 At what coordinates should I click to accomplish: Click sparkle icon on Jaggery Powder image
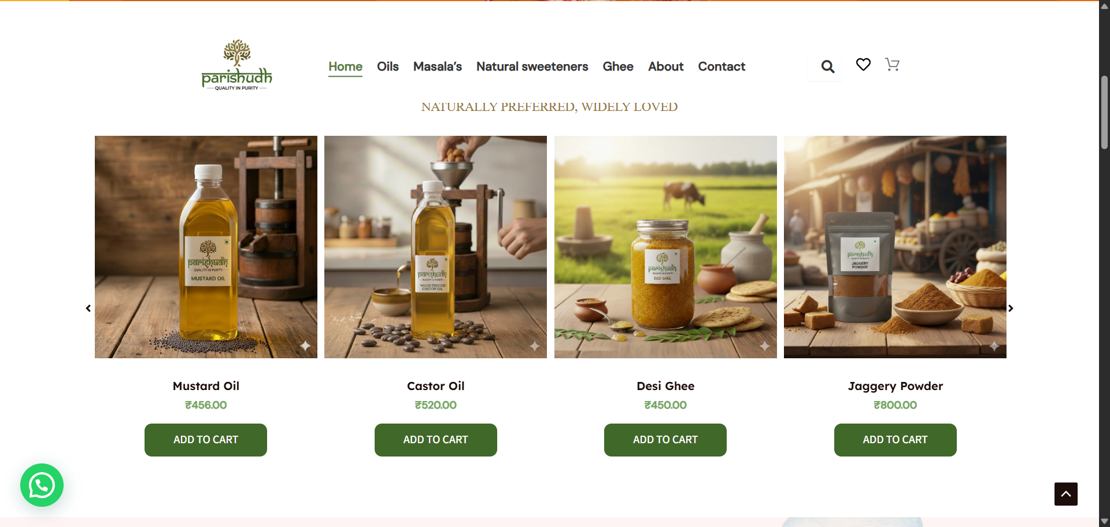click(994, 346)
